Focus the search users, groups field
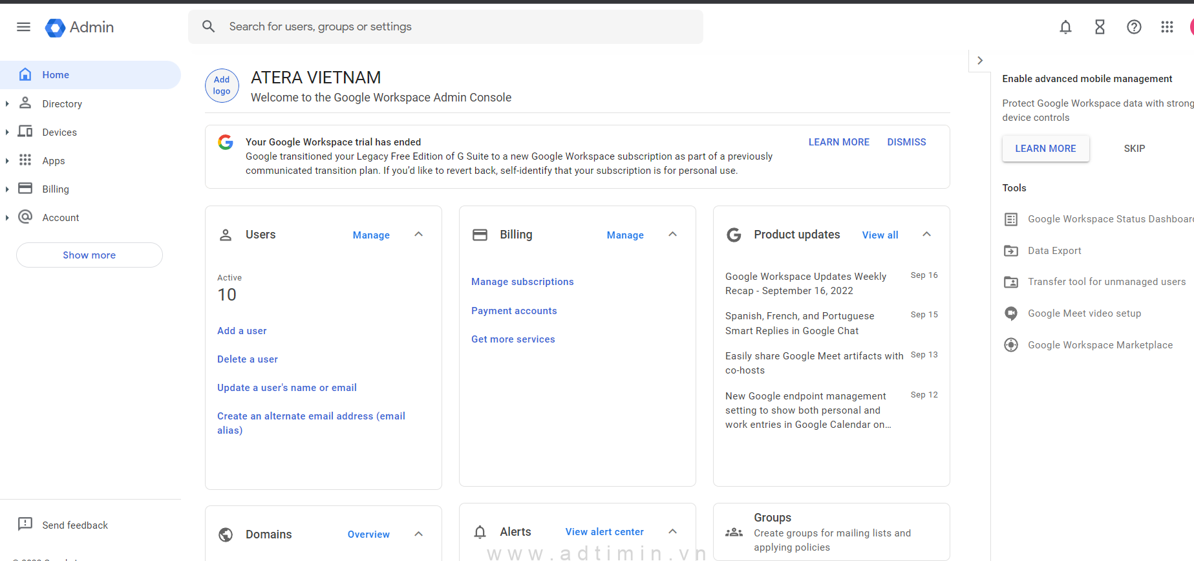The height and width of the screenshot is (561, 1194). click(x=445, y=26)
